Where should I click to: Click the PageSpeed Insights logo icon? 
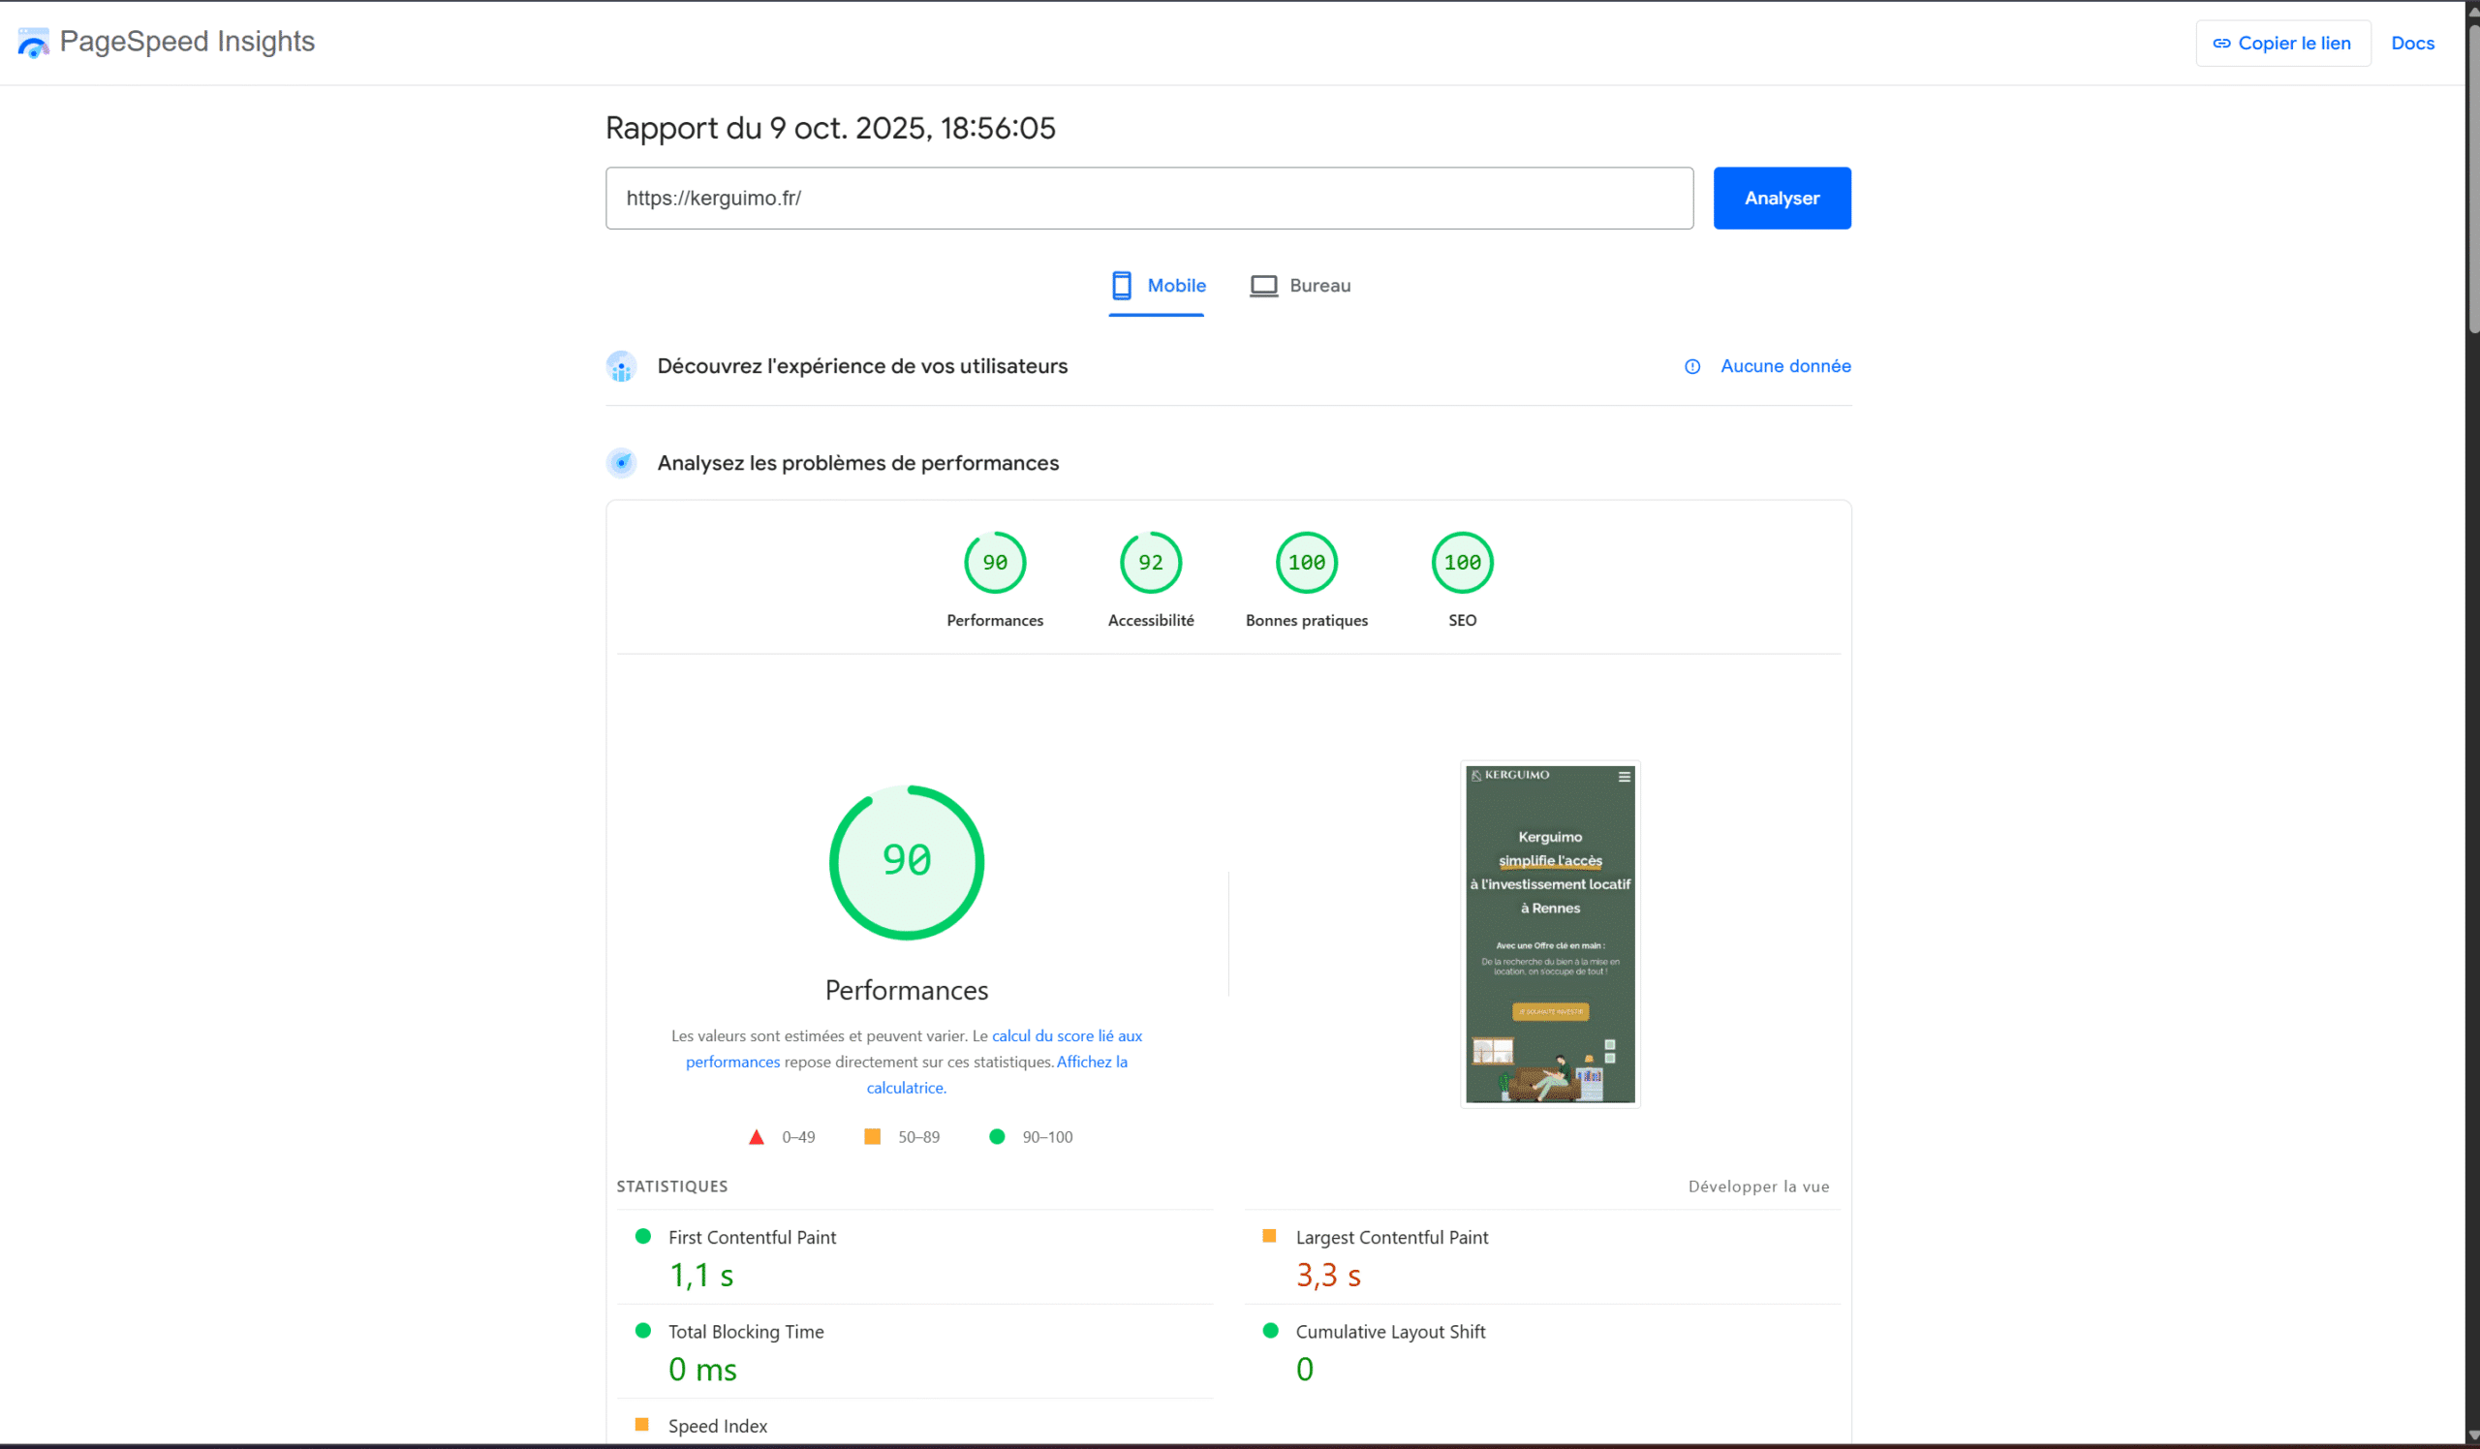click(34, 43)
